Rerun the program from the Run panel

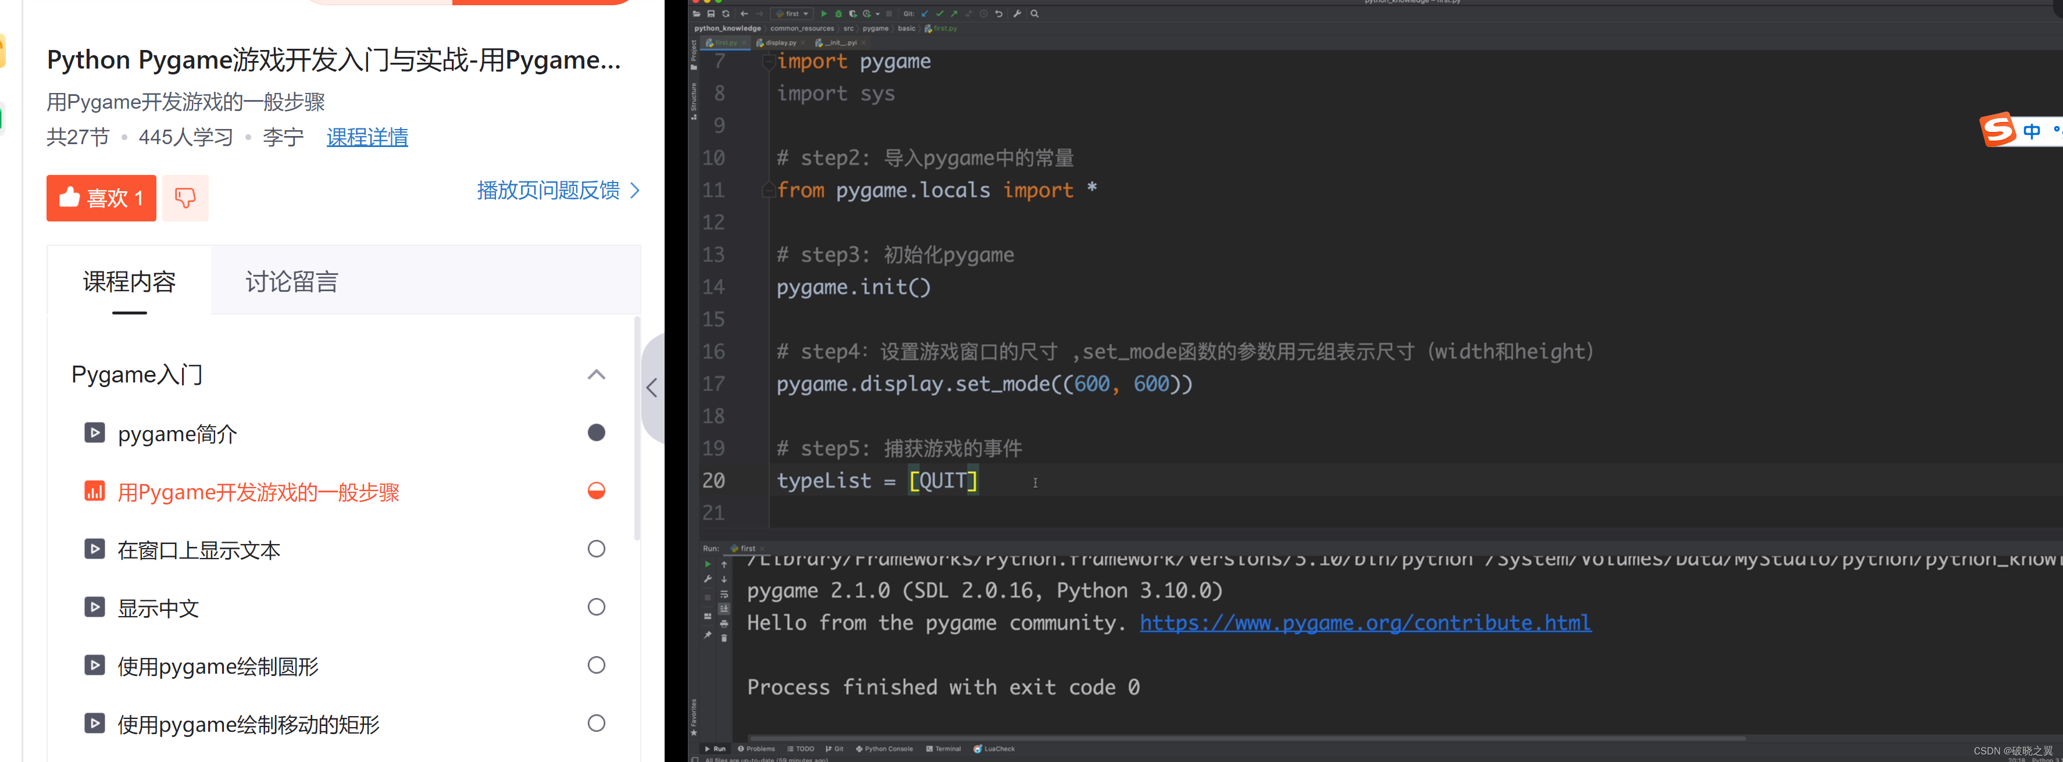pos(708,564)
